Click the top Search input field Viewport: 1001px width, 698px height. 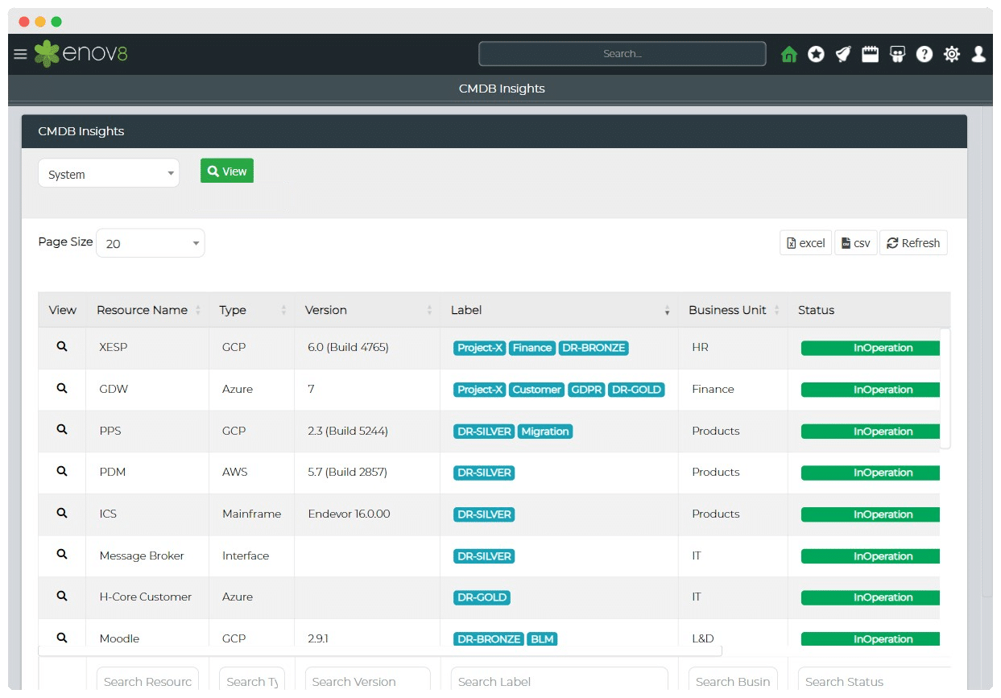(622, 54)
